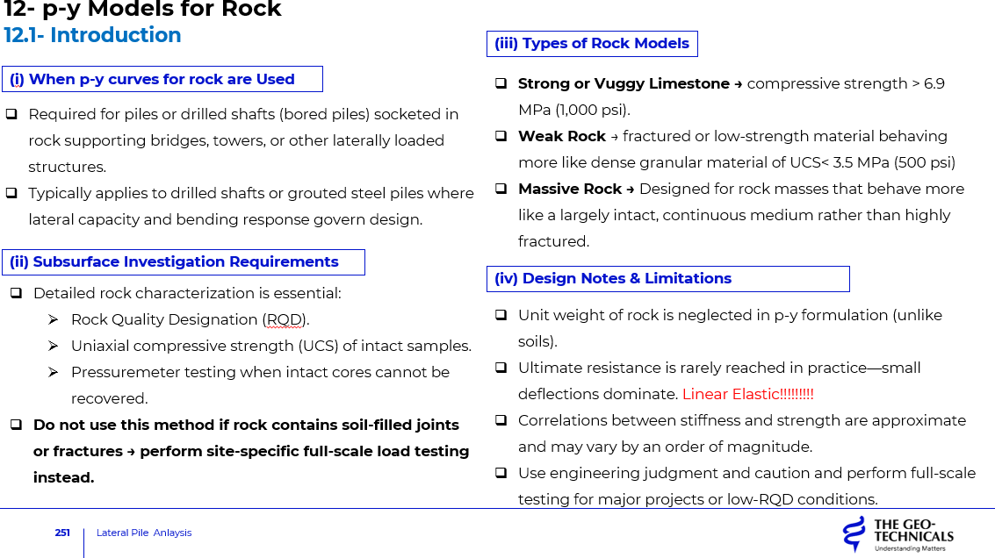Click the arrow bullet beside Rock Quality Designation

tap(54, 319)
